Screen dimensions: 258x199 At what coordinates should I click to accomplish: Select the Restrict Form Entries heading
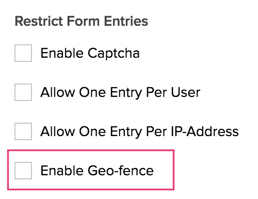click(82, 21)
